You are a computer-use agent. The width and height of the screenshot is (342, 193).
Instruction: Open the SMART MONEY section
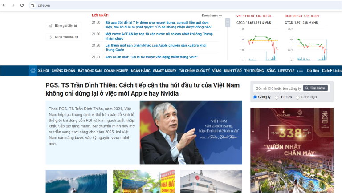click(165, 71)
